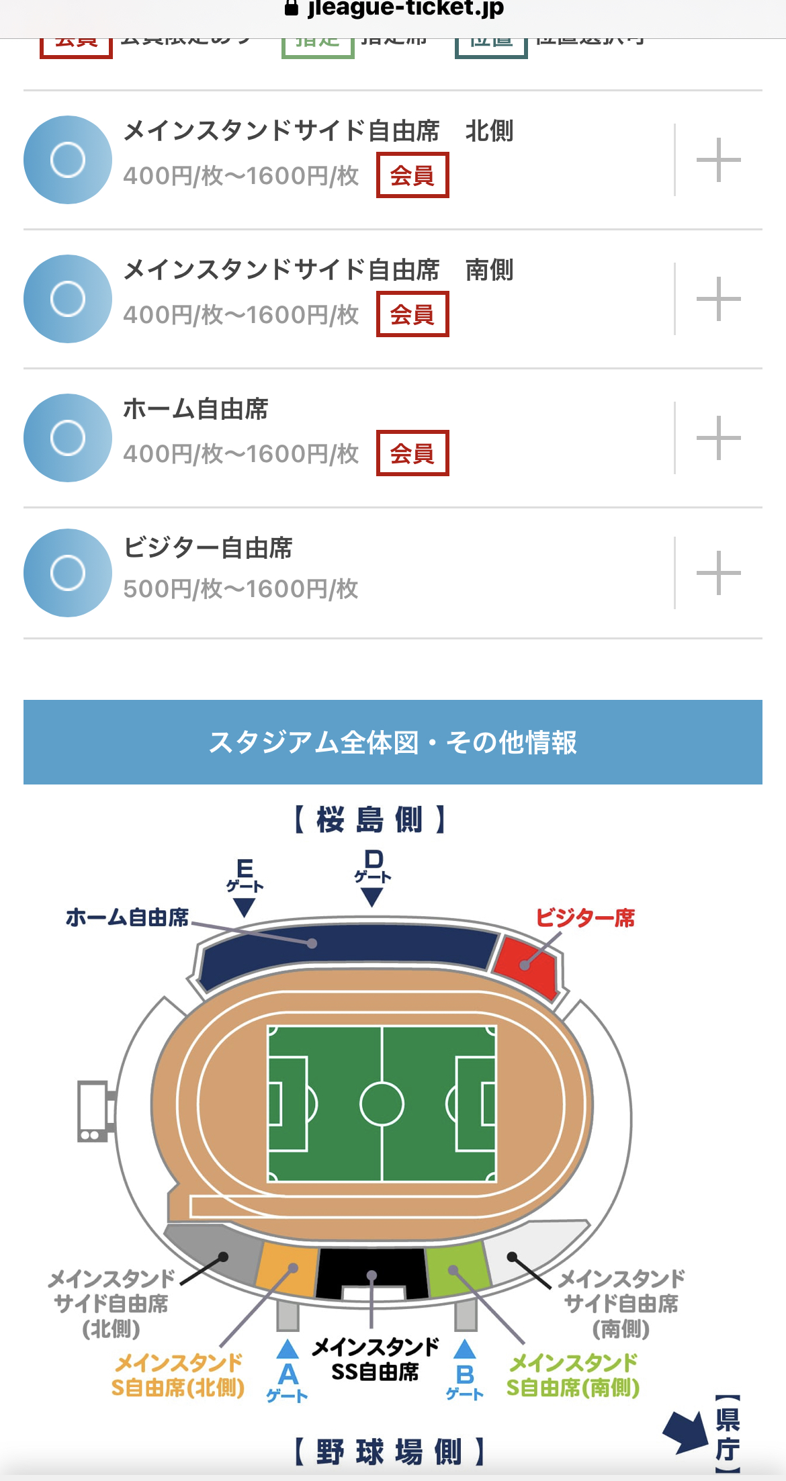Image resolution: width=786 pixels, height=1481 pixels.
Task: Expand the メインスタンドサイド自由席 南側 plus icon
Action: [x=718, y=299]
